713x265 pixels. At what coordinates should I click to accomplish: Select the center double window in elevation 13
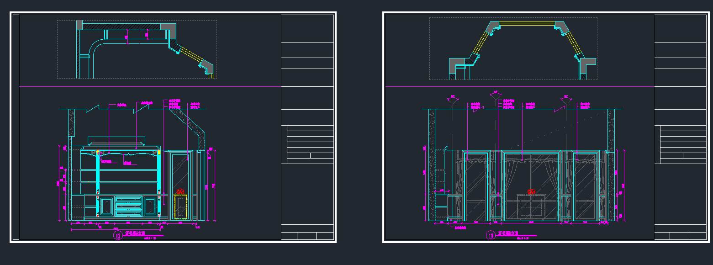531,185
